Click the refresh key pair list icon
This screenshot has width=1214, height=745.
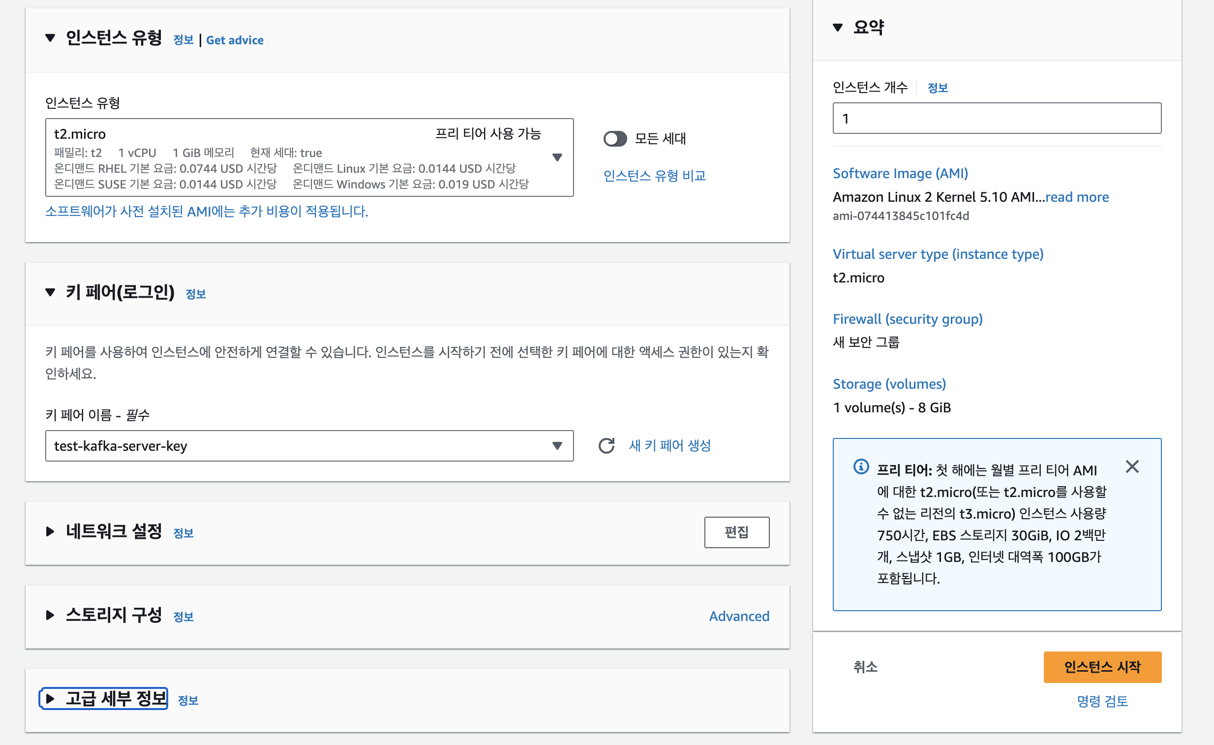tap(607, 445)
